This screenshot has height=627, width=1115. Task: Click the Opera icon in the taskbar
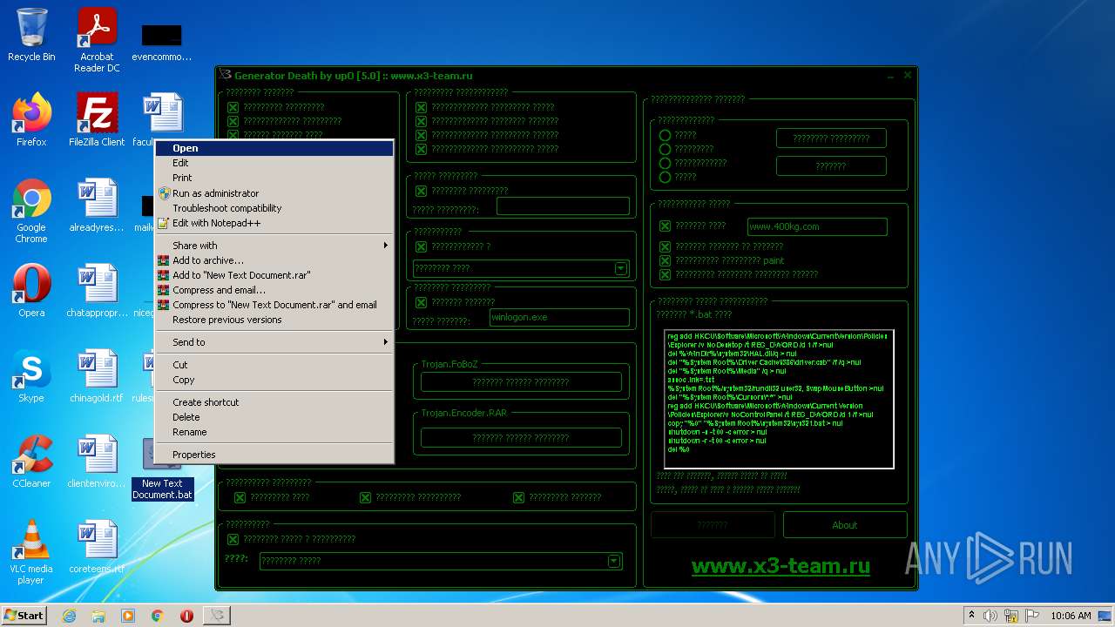tap(186, 616)
